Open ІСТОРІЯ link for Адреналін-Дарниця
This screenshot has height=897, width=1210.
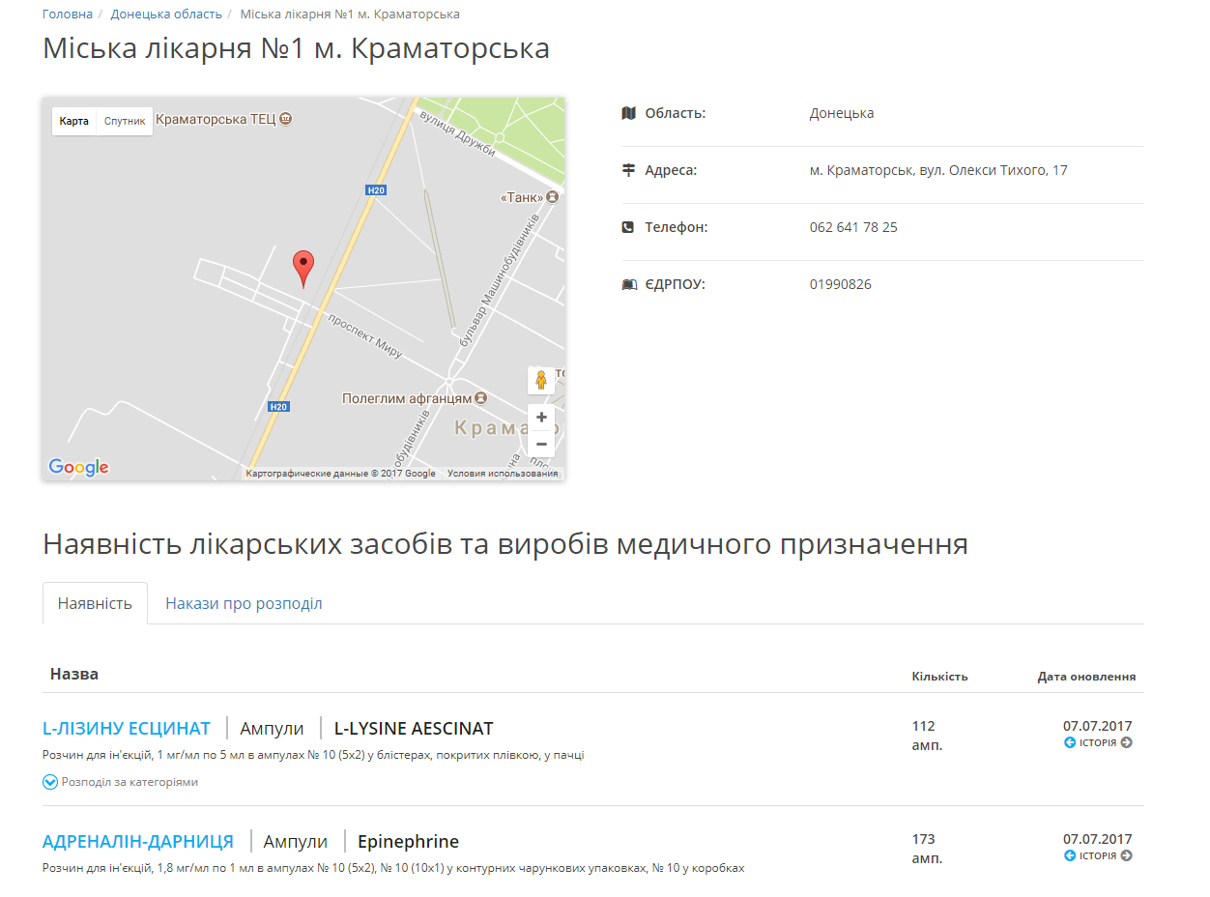(1098, 855)
